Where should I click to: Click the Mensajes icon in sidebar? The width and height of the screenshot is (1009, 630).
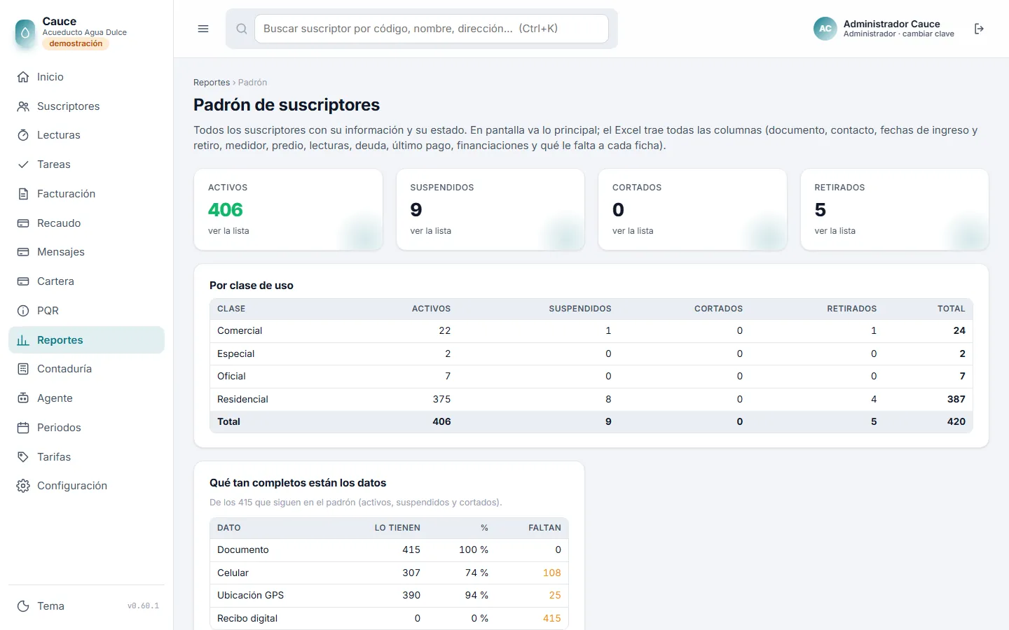pos(23,252)
